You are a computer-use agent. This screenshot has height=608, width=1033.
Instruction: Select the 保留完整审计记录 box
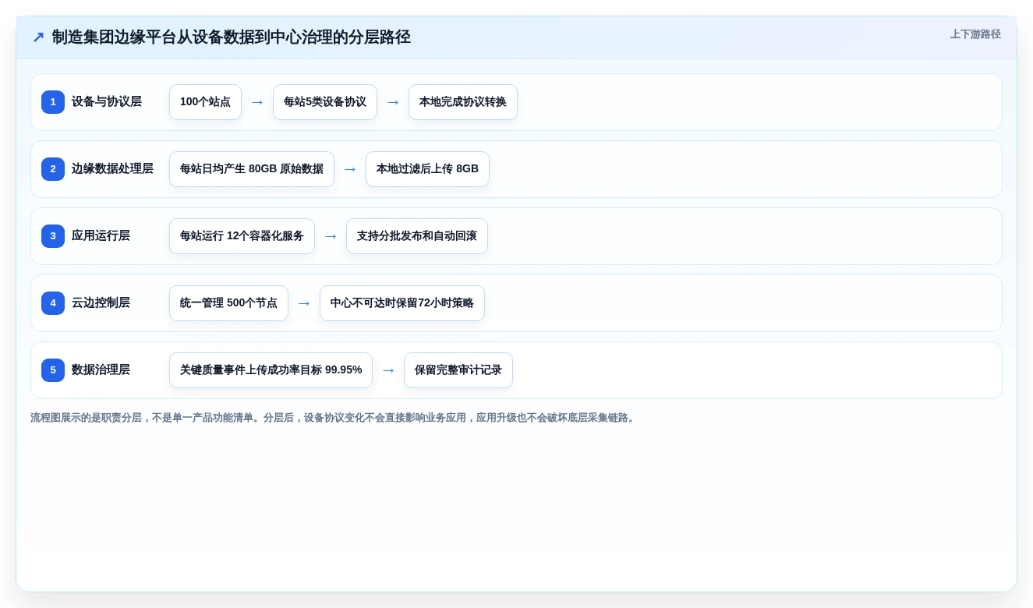458,370
